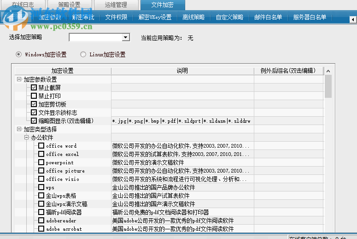Image resolution: width=357 pixels, height=239 pixels.
Task: Open the 选择加密策略 dropdown
Action: (125, 37)
